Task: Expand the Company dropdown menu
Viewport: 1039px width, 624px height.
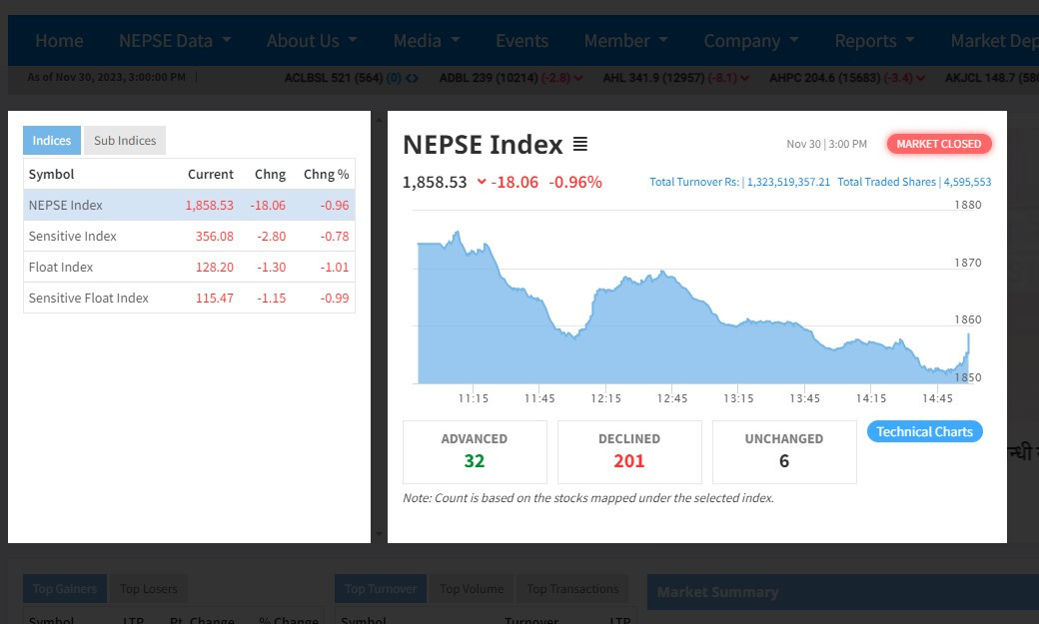Action: coord(750,41)
